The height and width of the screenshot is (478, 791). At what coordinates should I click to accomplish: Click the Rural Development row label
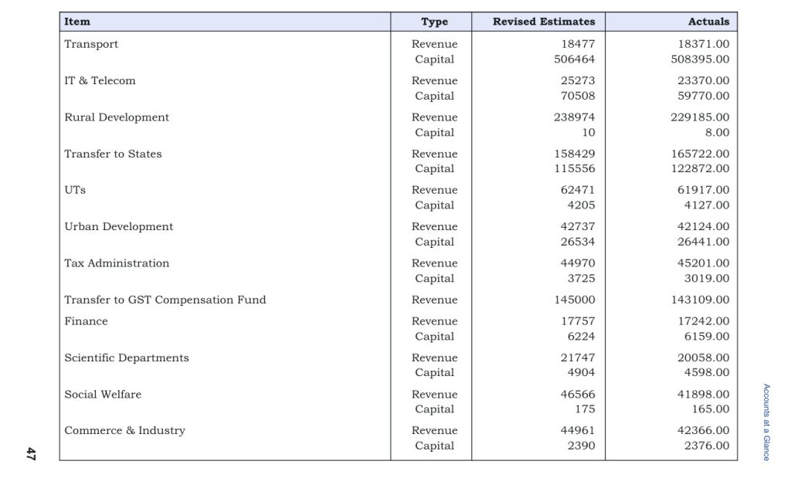(116, 117)
